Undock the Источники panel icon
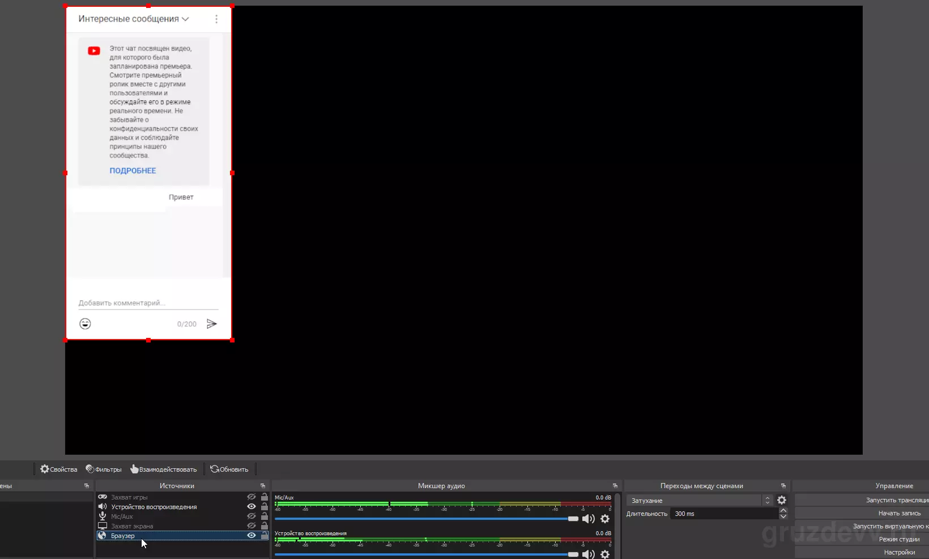929x559 pixels. pyautogui.click(x=262, y=486)
